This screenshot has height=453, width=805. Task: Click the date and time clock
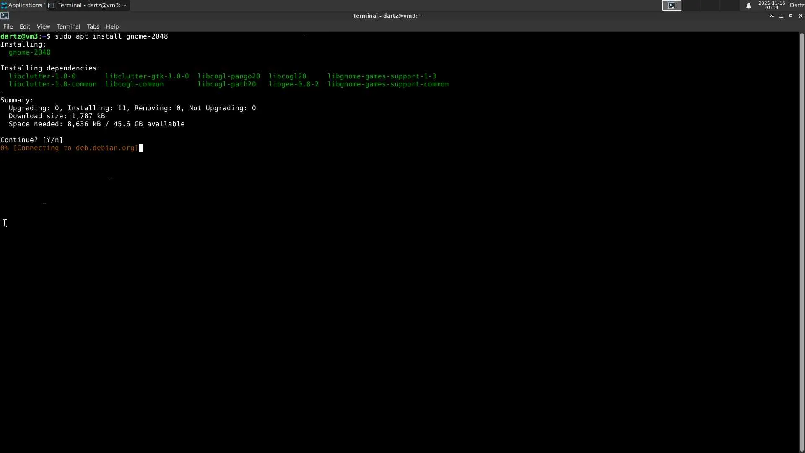(x=771, y=5)
